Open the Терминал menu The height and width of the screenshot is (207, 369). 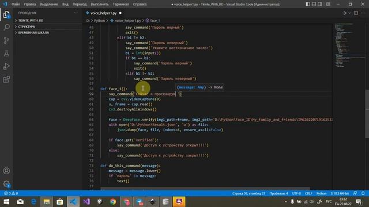point(121,4)
